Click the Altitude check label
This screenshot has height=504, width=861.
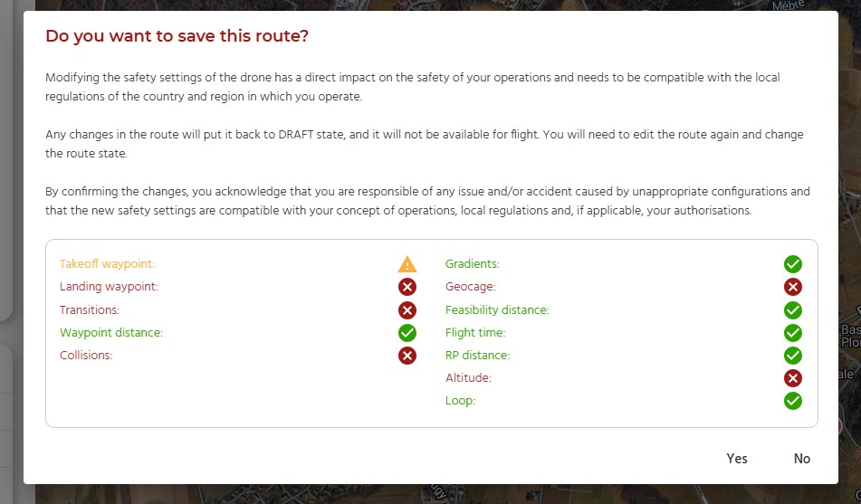pos(468,378)
